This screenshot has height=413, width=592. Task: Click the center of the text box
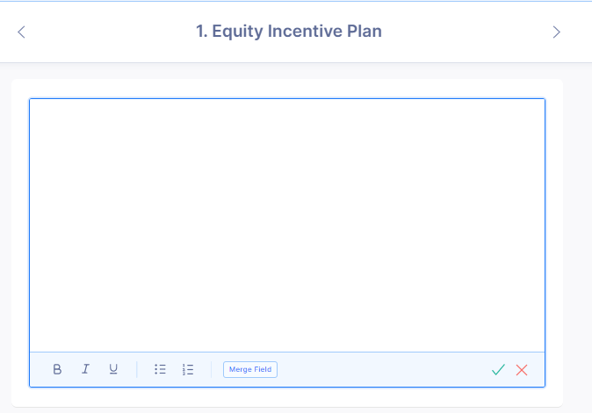click(x=287, y=225)
